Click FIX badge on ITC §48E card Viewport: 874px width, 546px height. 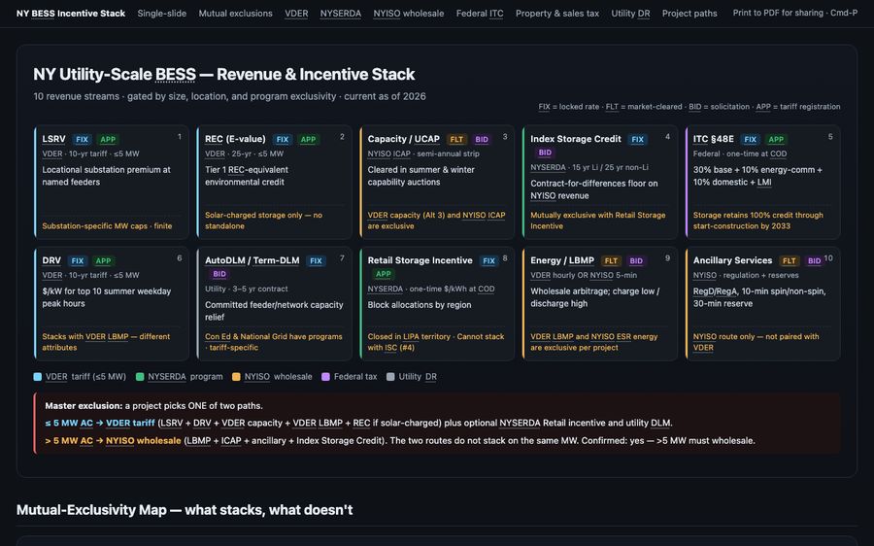coord(751,140)
